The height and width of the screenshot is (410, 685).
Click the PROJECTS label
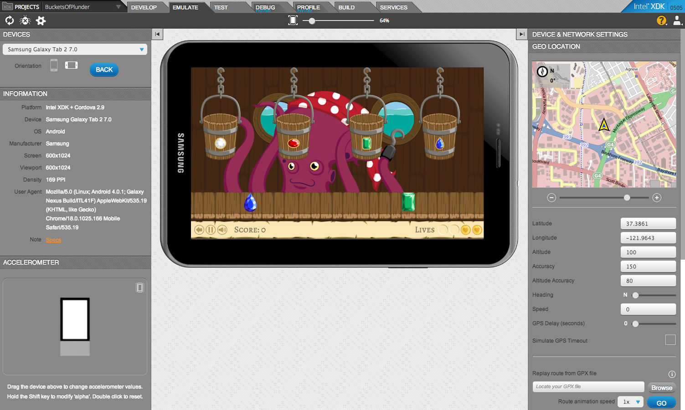pos(27,7)
